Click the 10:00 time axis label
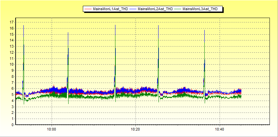The image size is (278, 137). point(52,129)
